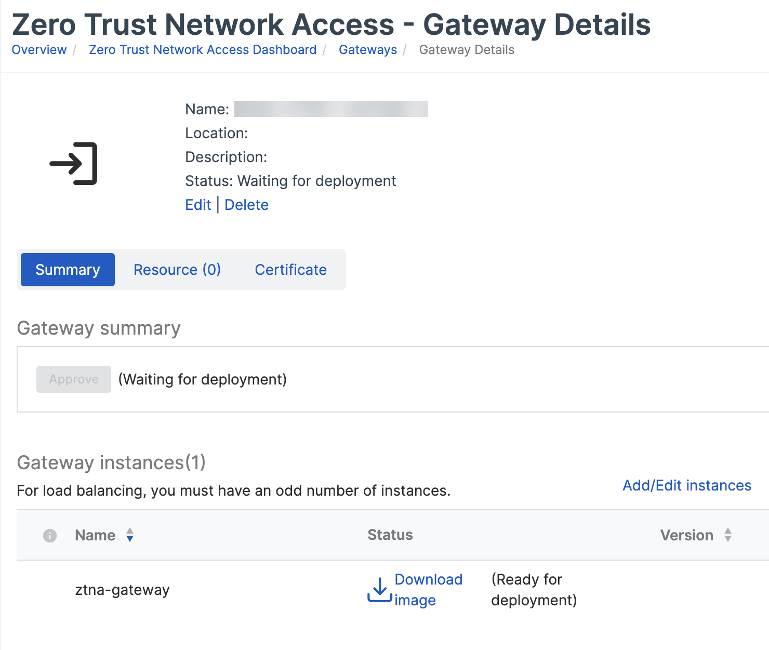Navigate to Gateways breadcrumb
769x650 pixels.
coord(368,50)
